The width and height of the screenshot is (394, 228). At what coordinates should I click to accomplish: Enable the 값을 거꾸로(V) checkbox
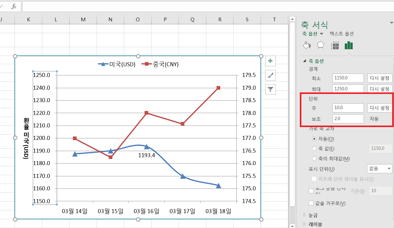point(311,203)
